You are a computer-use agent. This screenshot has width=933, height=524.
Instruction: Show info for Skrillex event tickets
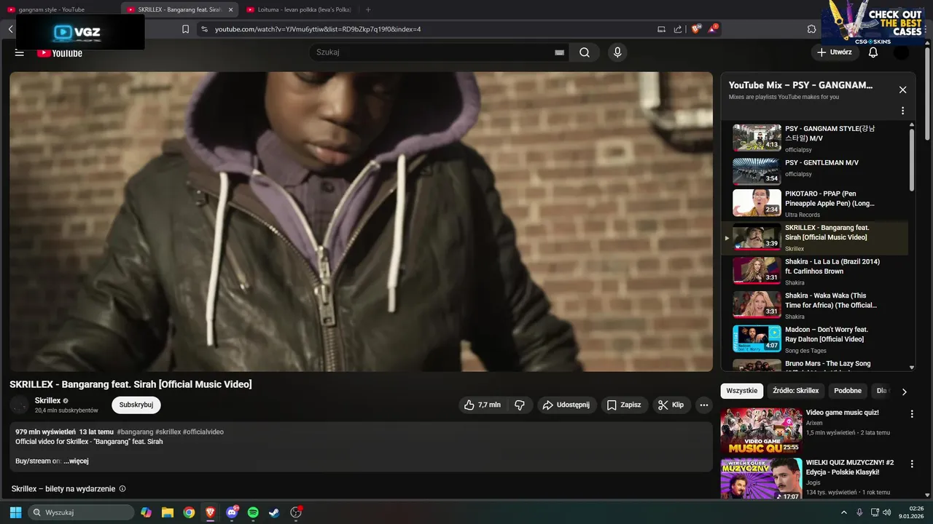[122, 489]
